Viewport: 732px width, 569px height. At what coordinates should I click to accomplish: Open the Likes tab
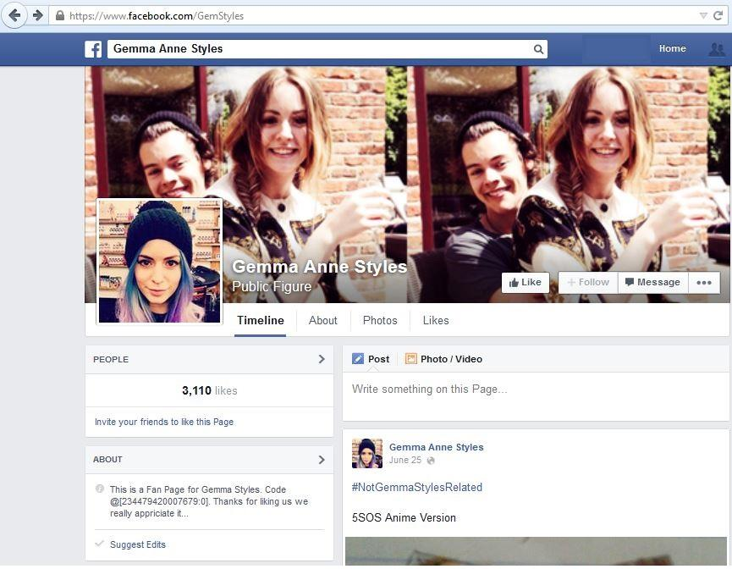[x=436, y=320]
